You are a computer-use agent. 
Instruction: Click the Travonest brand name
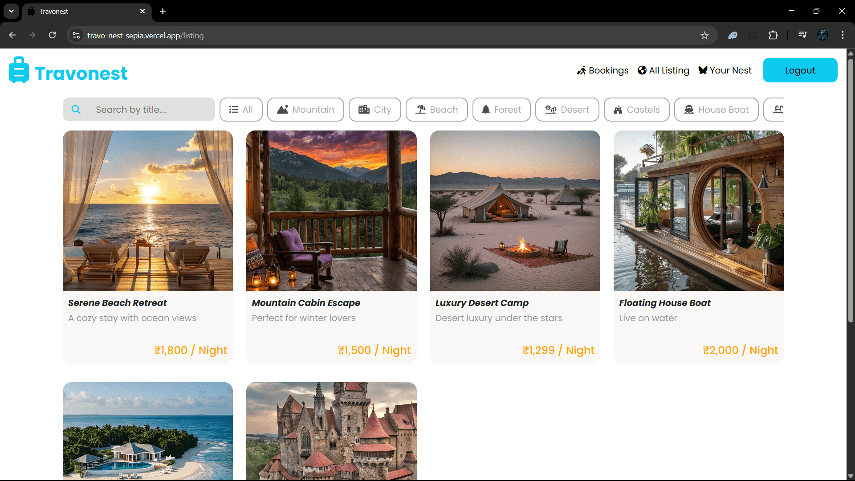[x=81, y=73]
